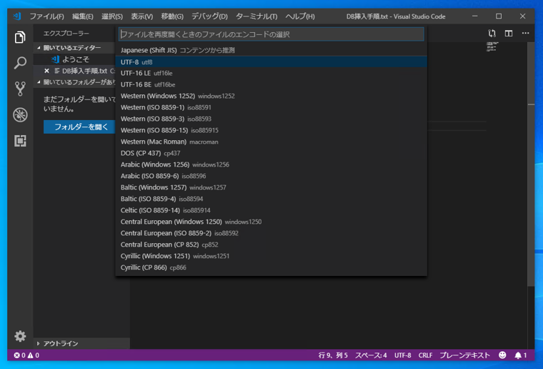Click the editor vertical scrollbar
543x369 pixels.
(531, 164)
